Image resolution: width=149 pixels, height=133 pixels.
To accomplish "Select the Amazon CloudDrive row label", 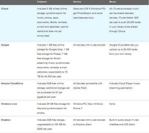I will click(x=12, y=83).
